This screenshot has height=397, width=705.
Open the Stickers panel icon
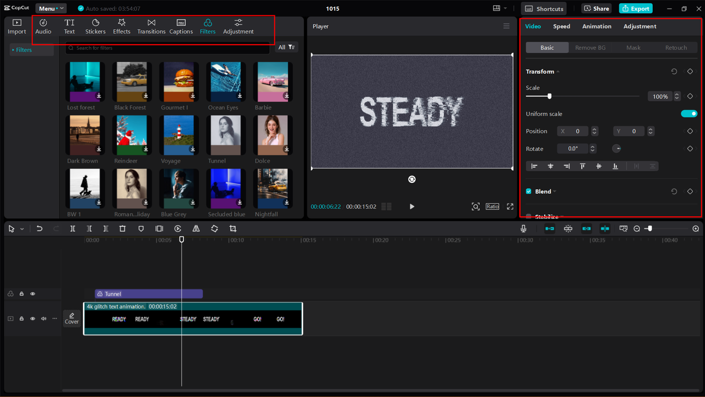point(95,26)
